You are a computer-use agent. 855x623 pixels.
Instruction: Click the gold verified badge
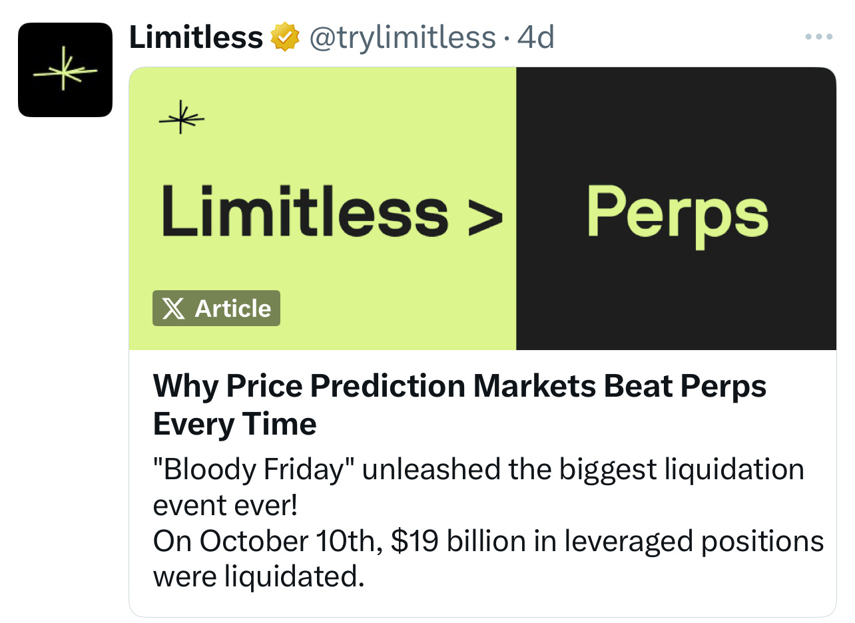coord(284,38)
